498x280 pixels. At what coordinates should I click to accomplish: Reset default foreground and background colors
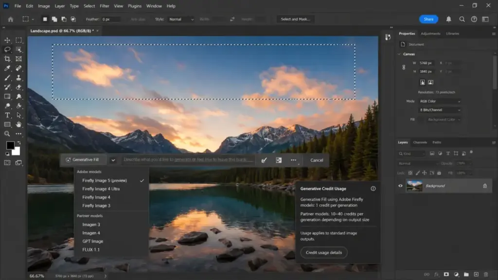7,154
